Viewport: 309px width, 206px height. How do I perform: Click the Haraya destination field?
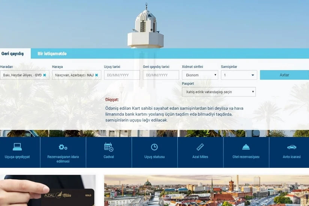point(76,75)
